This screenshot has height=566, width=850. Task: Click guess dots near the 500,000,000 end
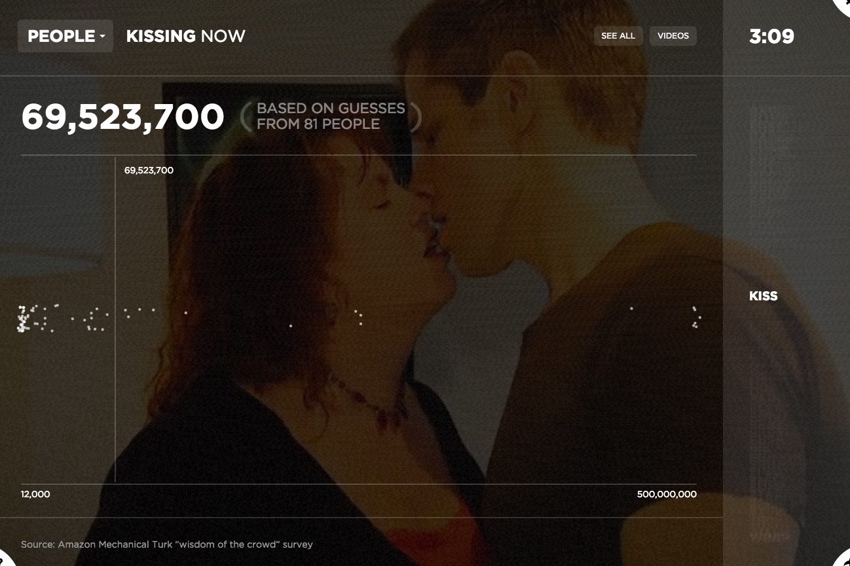coord(696,317)
